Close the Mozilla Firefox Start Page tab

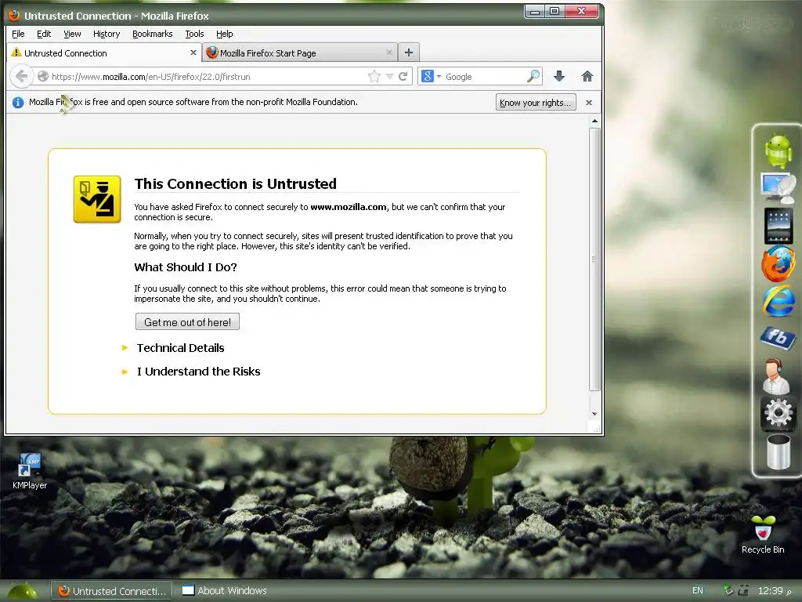(x=388, y=53)
